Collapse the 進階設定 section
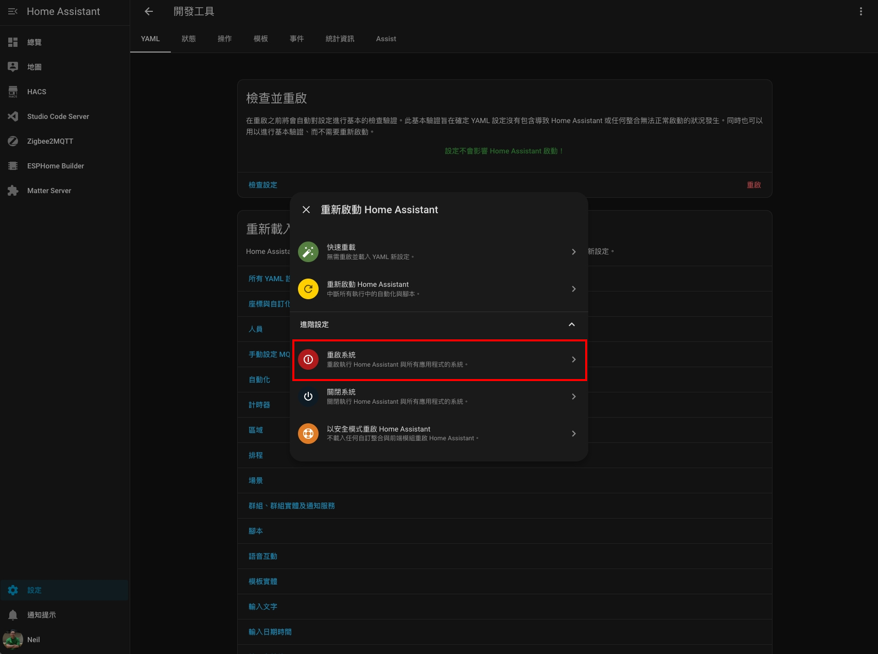Viewport: 878px width, 654px height. (x=439, y=324)
